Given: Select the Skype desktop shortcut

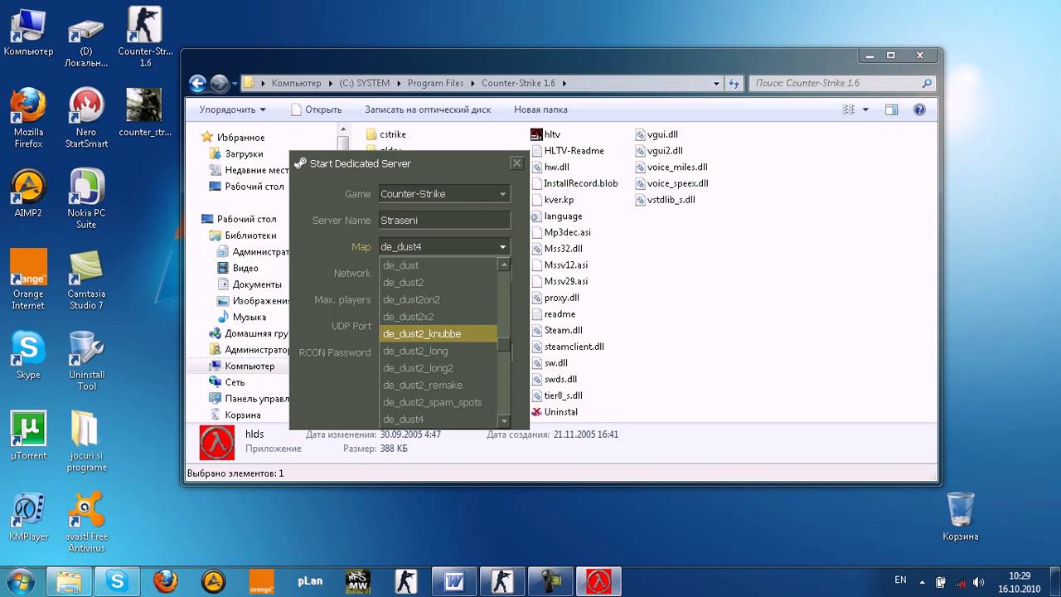Looking at the screenshot, I should [28, 355].
